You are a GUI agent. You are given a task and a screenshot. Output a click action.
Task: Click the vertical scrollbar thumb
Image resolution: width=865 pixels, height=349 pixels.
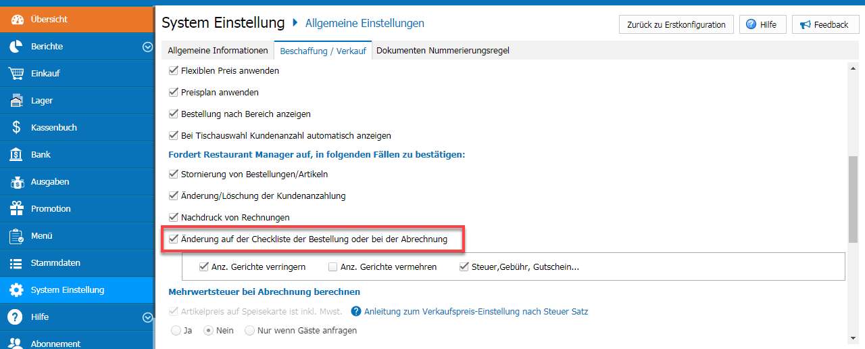click(853, 199)
